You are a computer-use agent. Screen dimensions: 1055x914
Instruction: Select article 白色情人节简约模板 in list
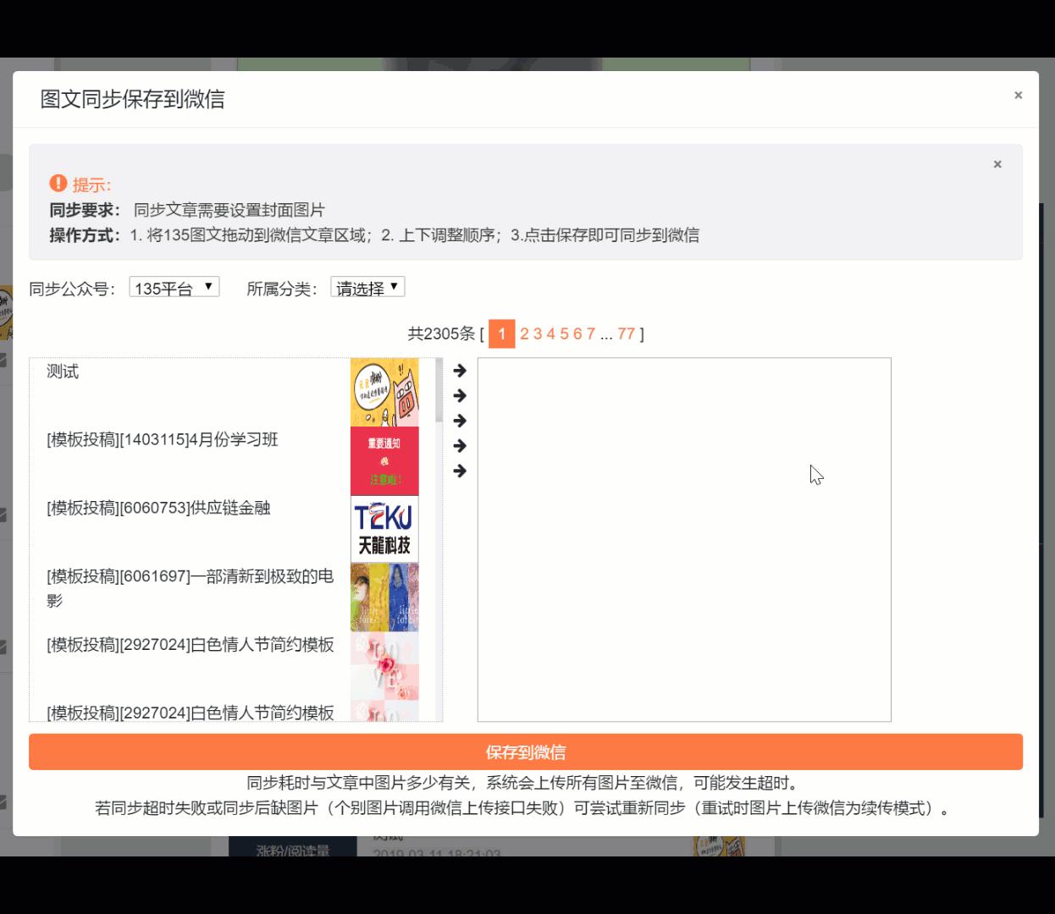point(190,644)
